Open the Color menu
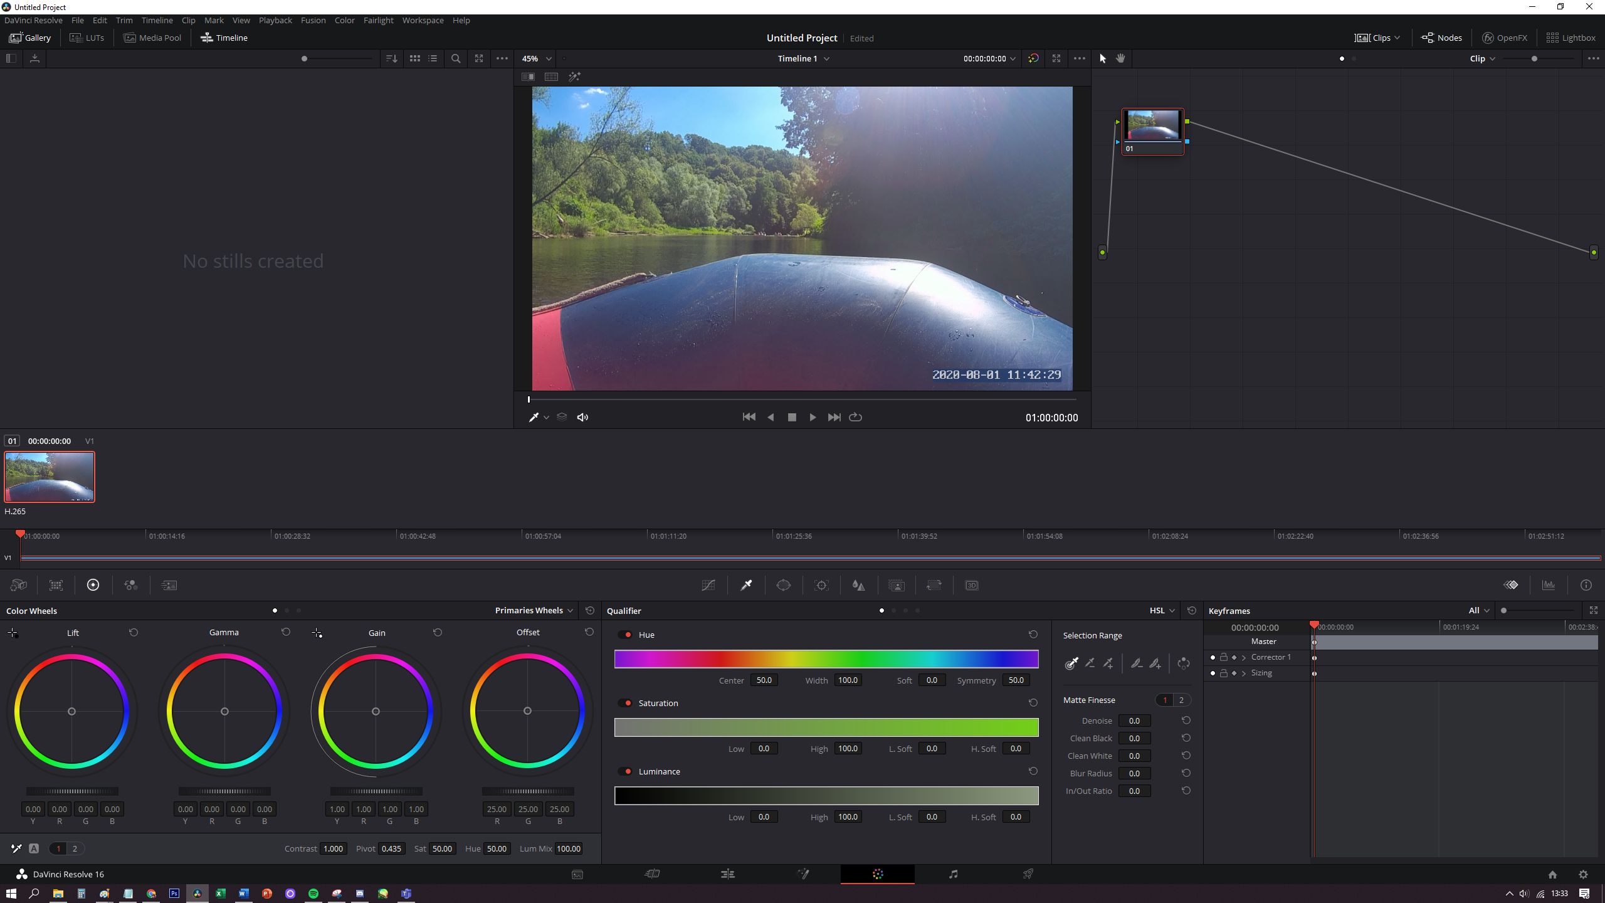The image size is (1605, 903). [x=344, y=20]
